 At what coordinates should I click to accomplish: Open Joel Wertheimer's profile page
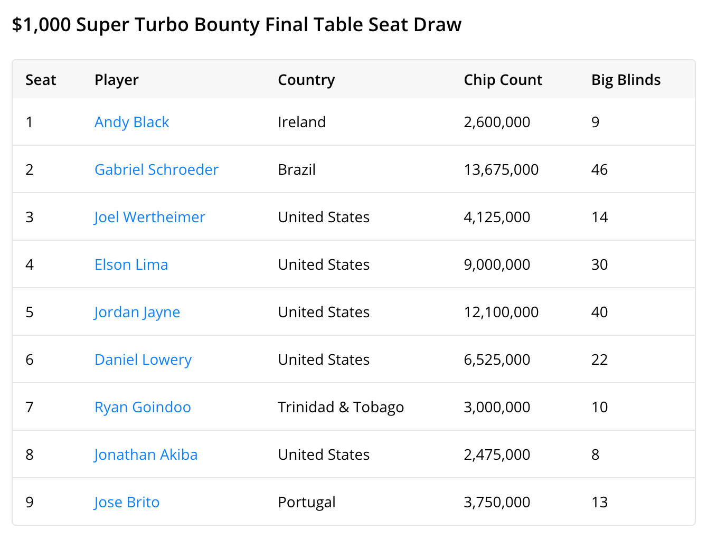149,217
